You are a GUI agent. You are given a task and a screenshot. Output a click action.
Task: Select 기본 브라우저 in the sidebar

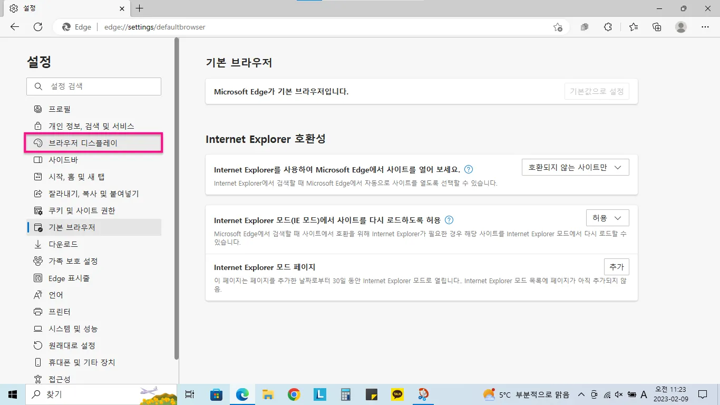pyautogui.click(x=94, y=227)
